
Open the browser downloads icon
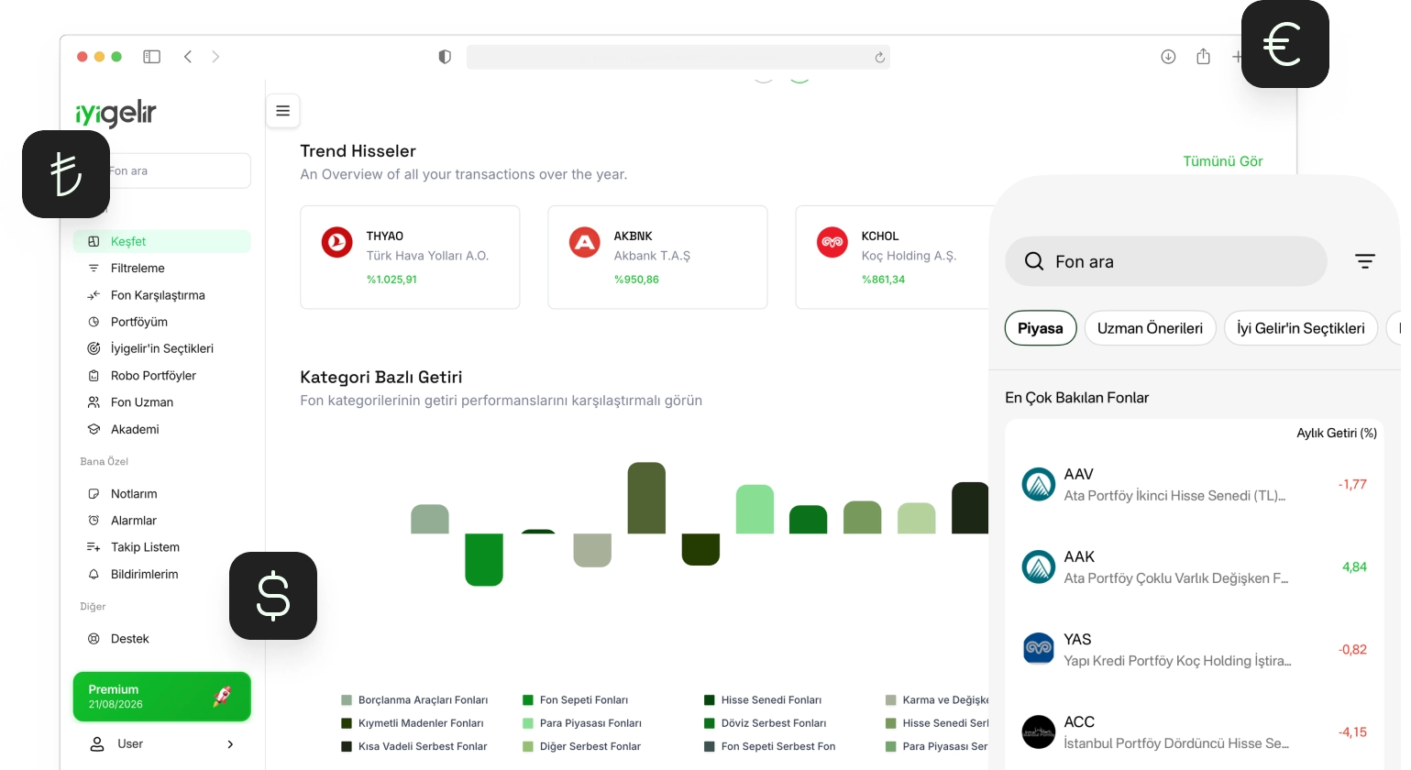[x=1168, y=57]
